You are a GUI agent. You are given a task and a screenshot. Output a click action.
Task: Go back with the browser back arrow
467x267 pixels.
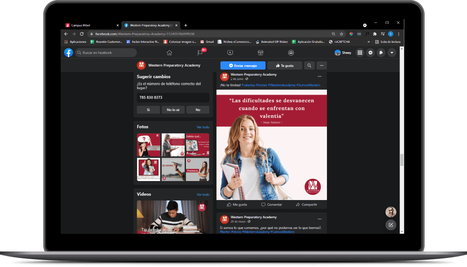pos(66,34)
